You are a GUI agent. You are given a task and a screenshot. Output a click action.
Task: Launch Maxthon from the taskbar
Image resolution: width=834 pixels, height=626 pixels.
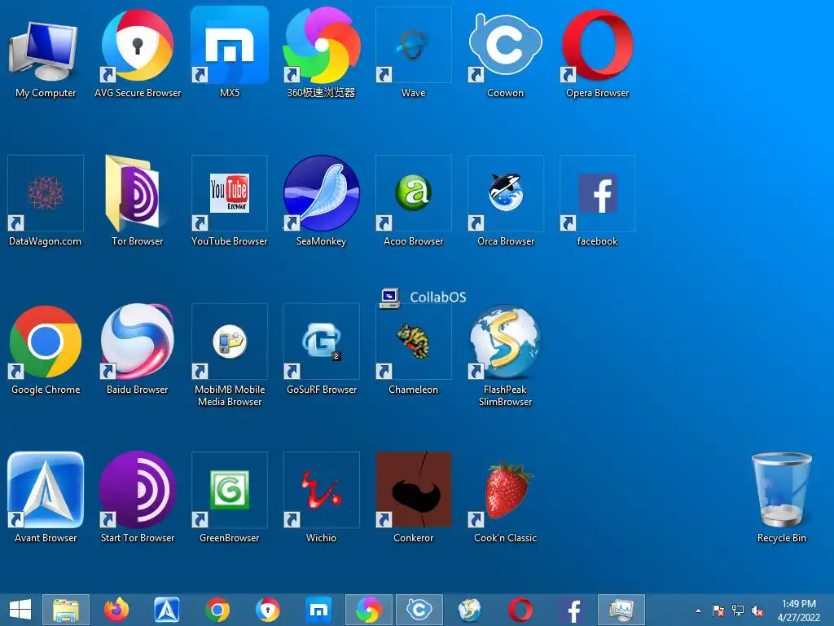pos(318,610)
